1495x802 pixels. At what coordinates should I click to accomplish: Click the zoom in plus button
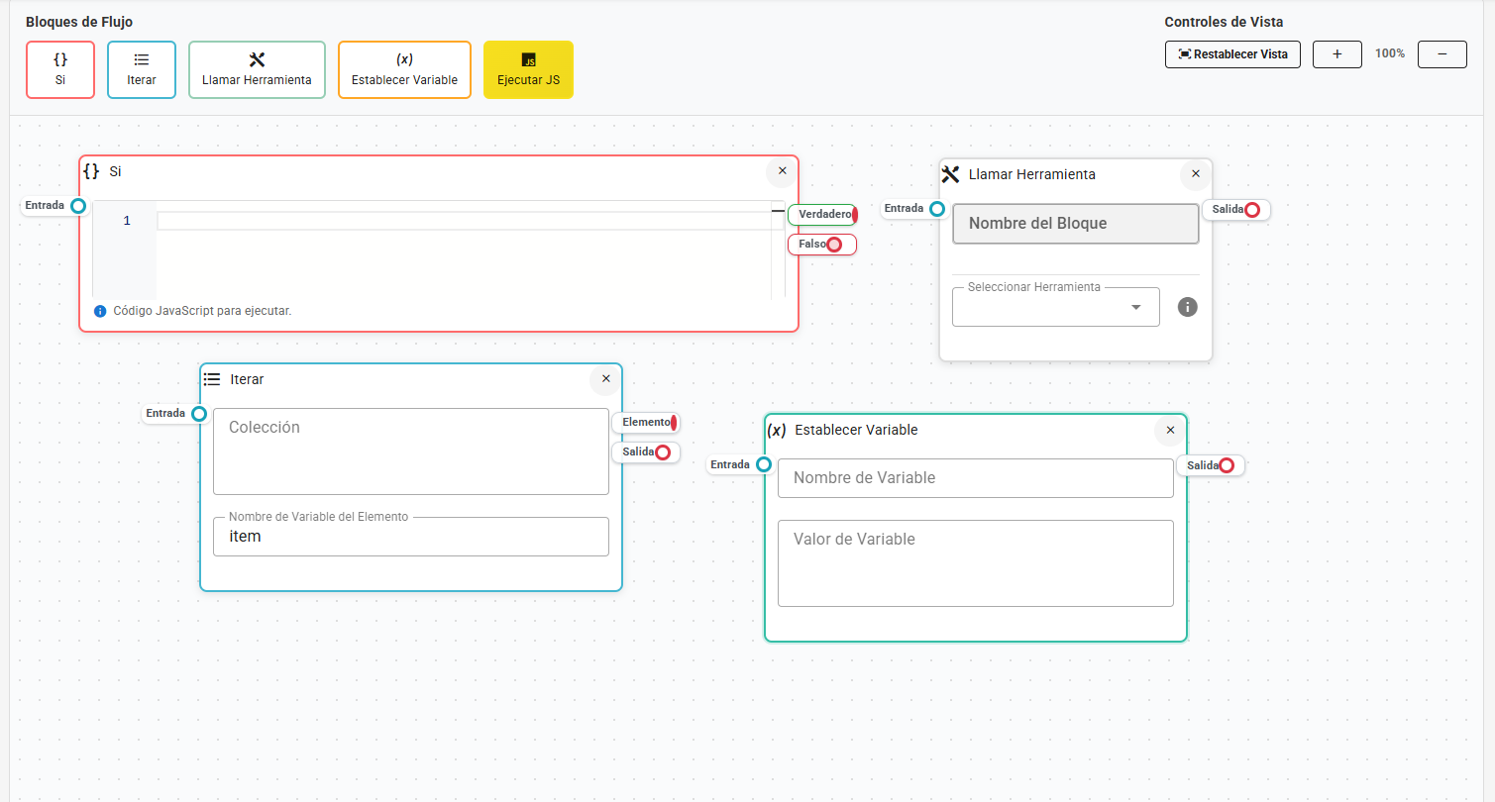click(x=1336, y=54)
